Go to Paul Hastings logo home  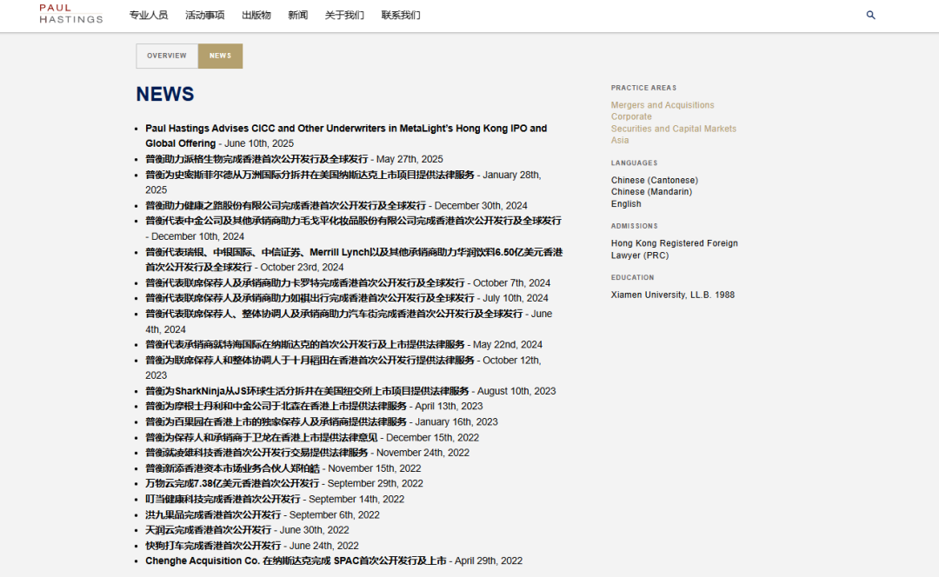(70, 14)
